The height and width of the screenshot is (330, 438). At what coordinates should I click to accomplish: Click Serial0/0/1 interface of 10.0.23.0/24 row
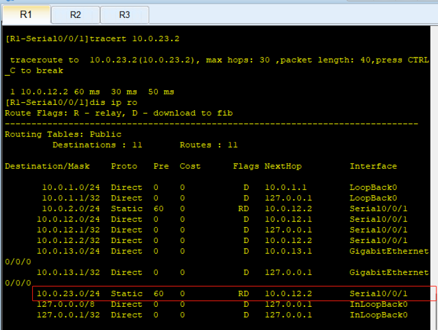(x=378, y=293)
